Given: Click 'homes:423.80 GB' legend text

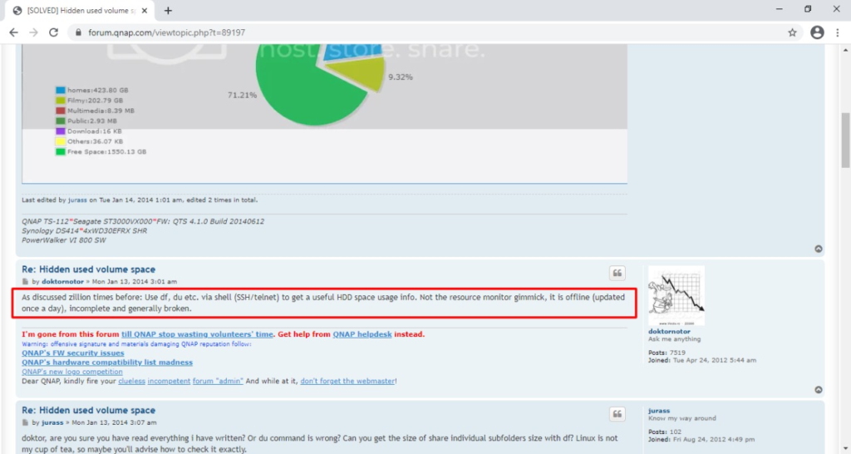Looking at the screenshot, I should tap(98, 90).
